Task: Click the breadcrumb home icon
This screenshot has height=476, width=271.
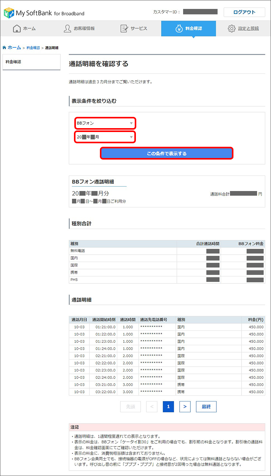Action: pyautogui.click(x=4, y=47)
